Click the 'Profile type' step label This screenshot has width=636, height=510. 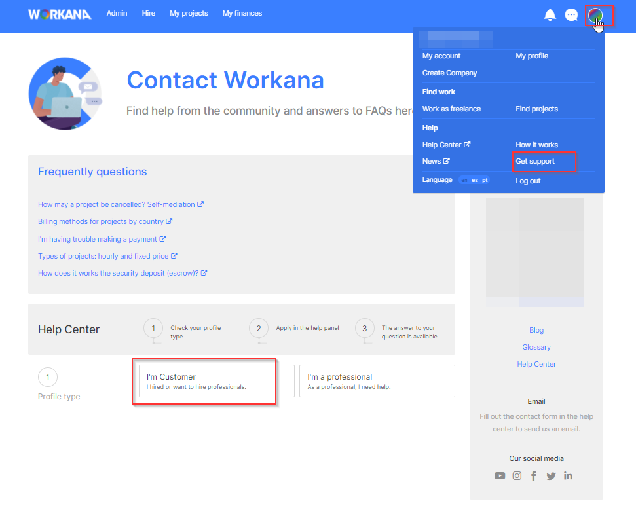point(59,397)
